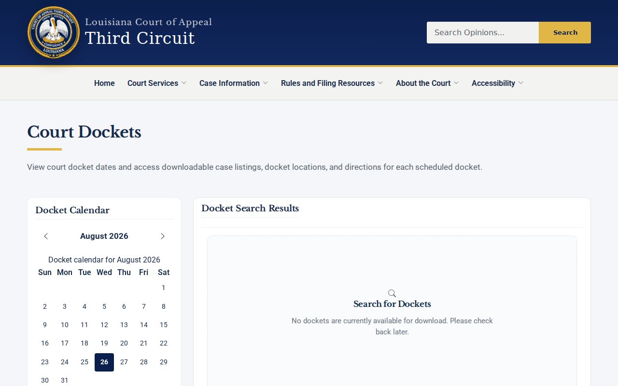Click the Court Dockets page title
The image size is (618, 386).
(84, 132)
